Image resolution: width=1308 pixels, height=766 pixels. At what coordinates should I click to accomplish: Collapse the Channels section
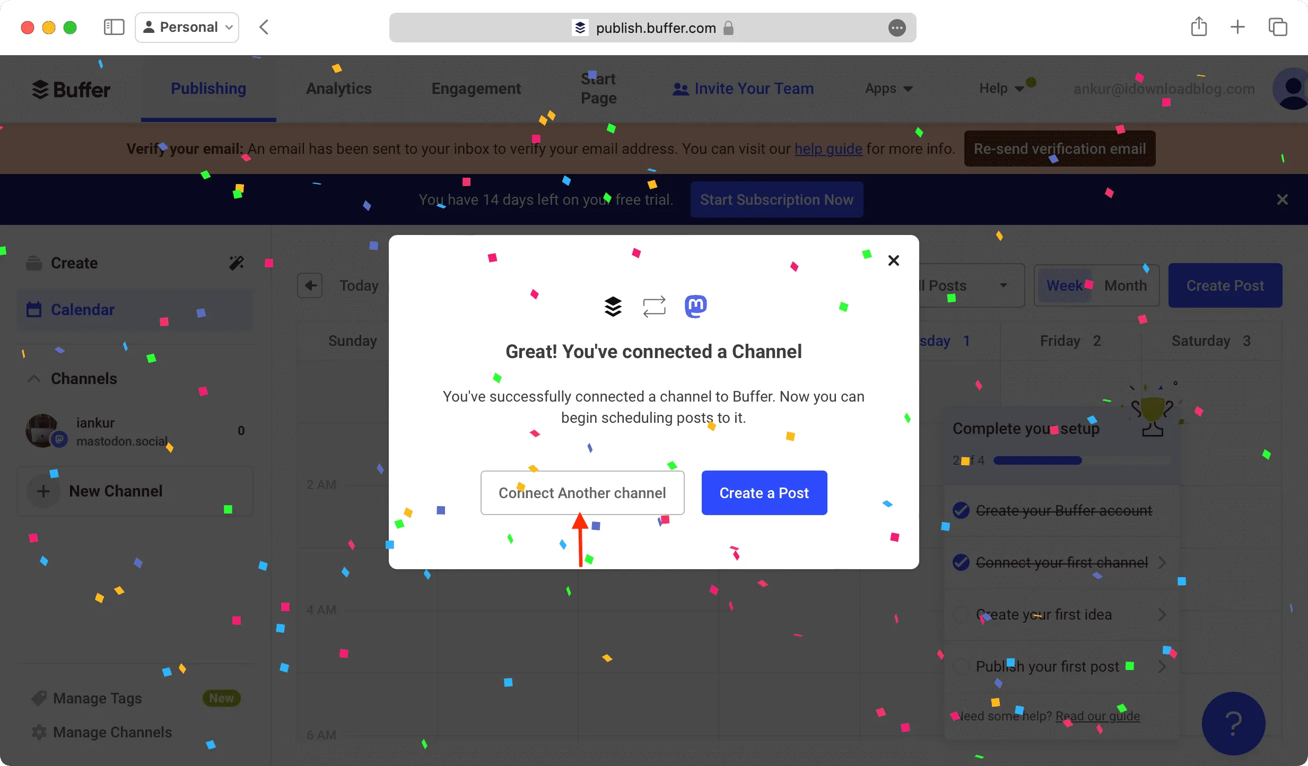(34, 379)
